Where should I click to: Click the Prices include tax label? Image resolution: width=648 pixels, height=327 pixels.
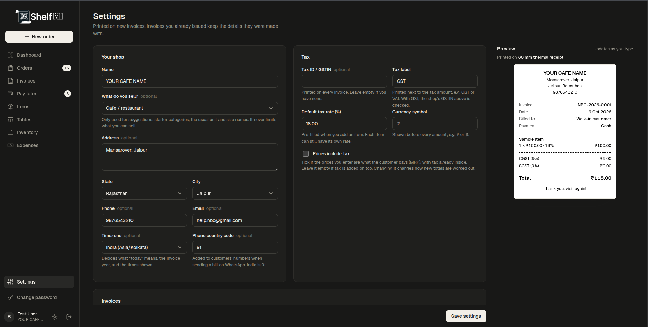[331, 154]
